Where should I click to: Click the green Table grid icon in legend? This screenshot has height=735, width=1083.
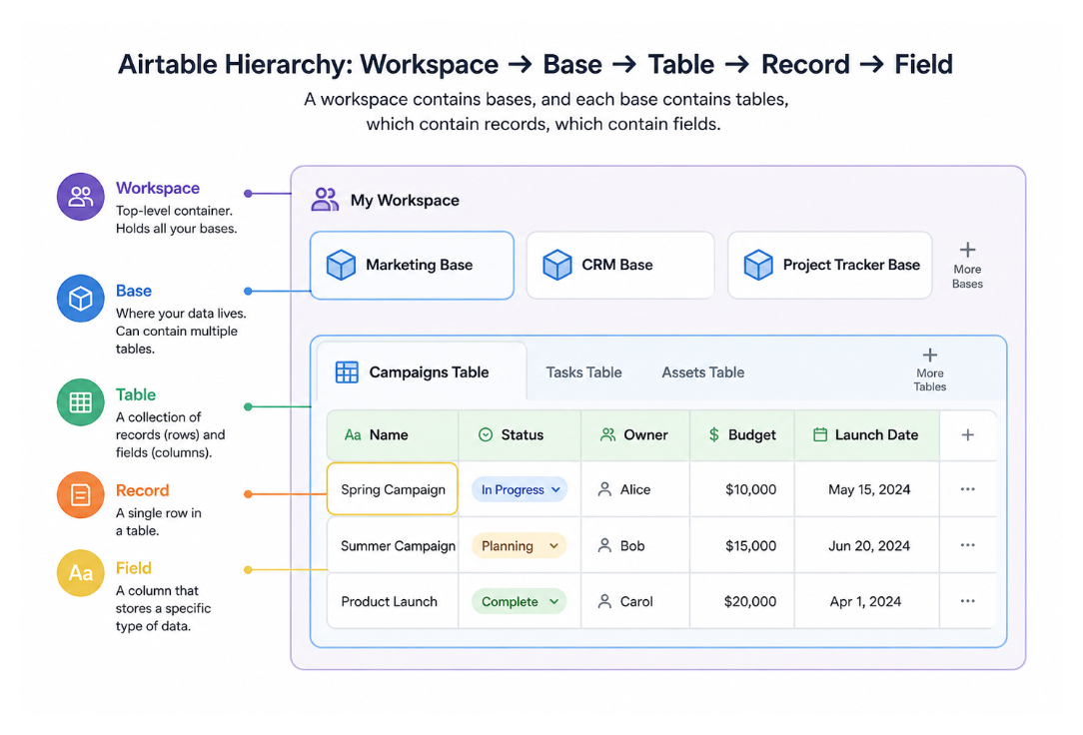point(81,402)
